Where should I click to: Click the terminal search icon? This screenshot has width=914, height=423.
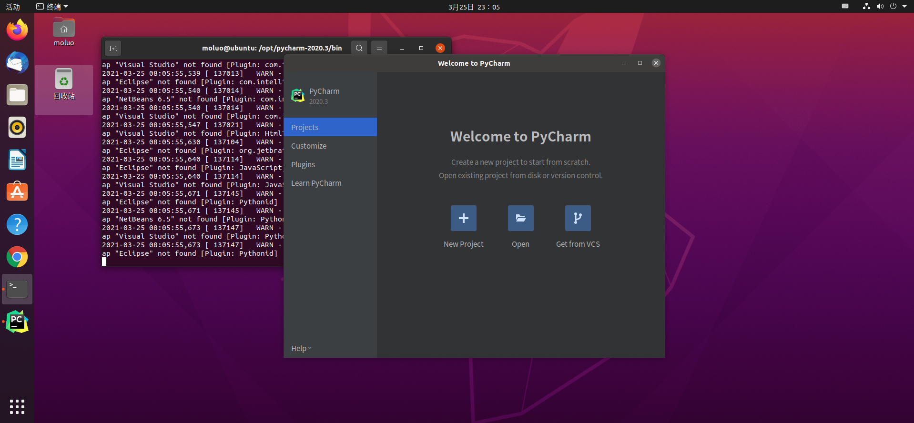pyautogui.click(x=359, y=48)
